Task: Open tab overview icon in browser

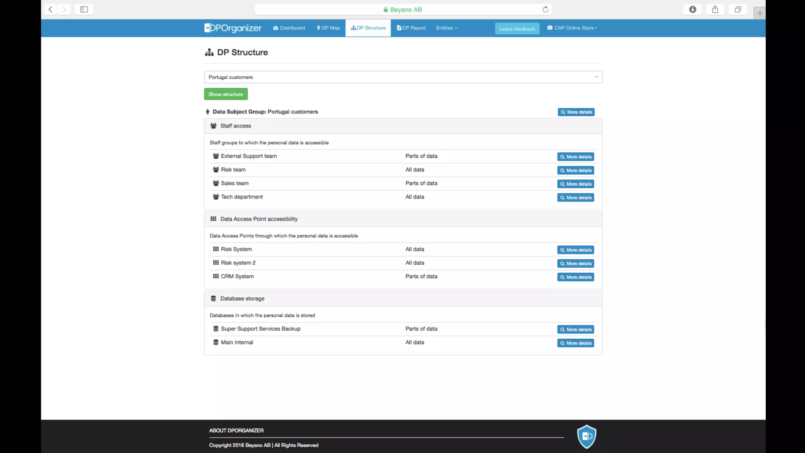Action: pos(738,9)
